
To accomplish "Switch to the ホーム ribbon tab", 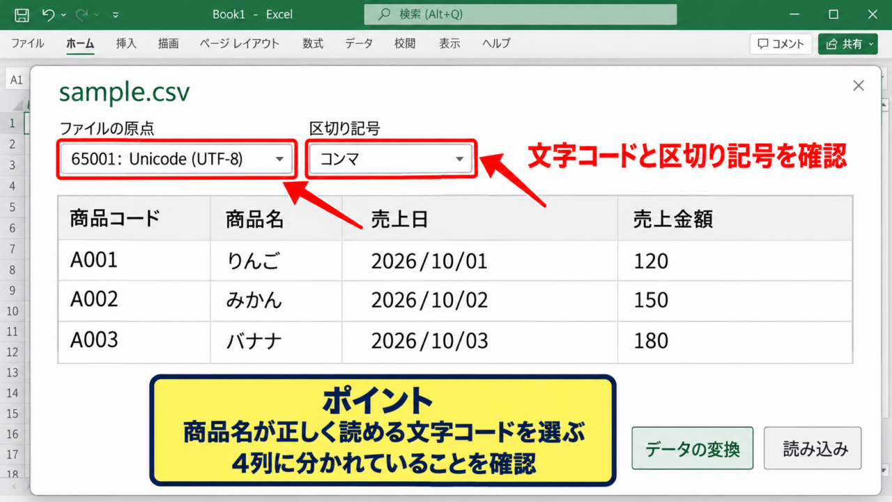I will click(x=80, y=43).
